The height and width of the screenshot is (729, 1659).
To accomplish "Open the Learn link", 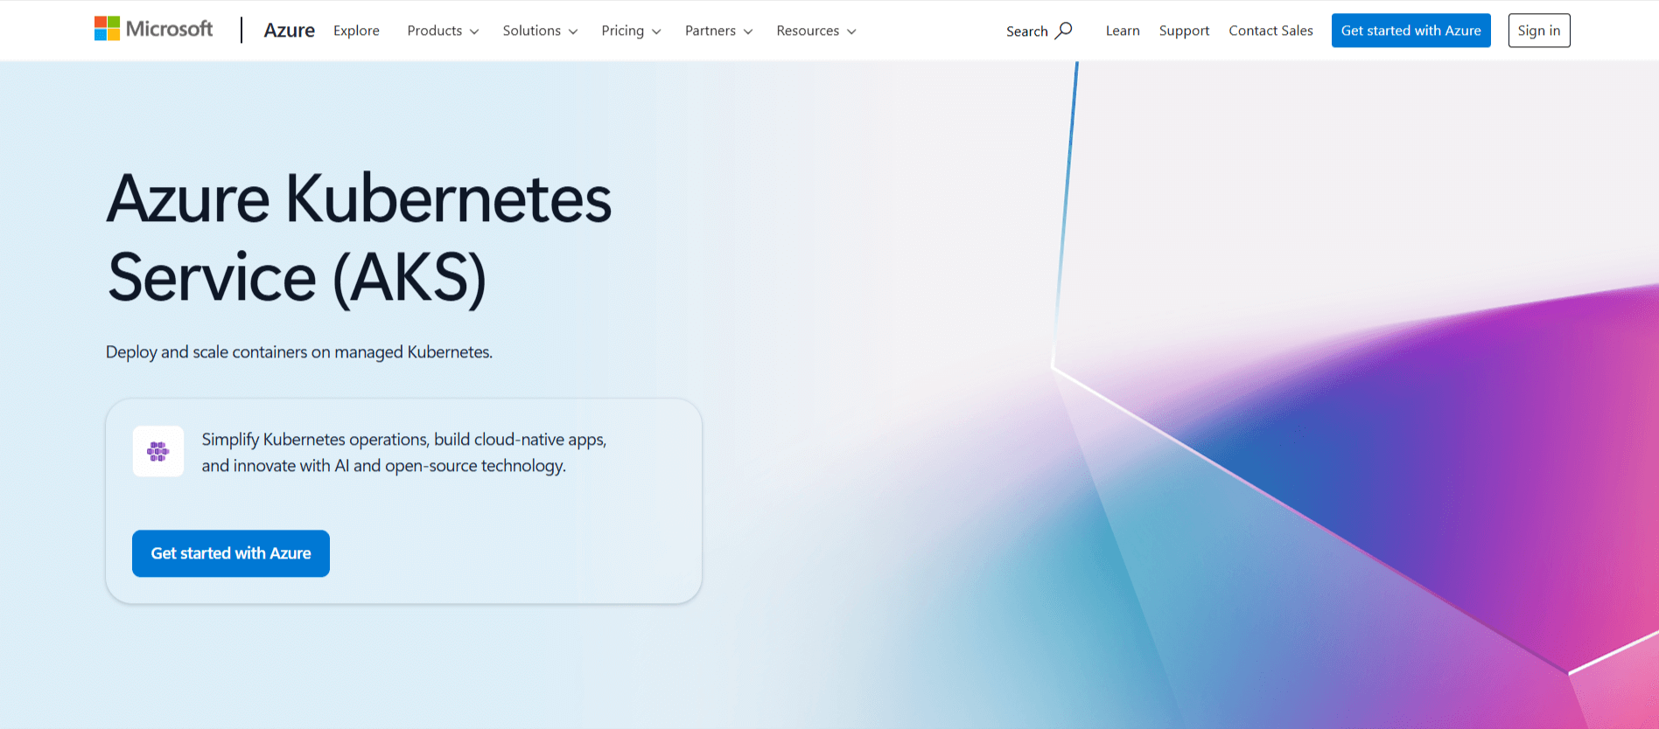I will pyautogui.click(x=1123, y=31).
